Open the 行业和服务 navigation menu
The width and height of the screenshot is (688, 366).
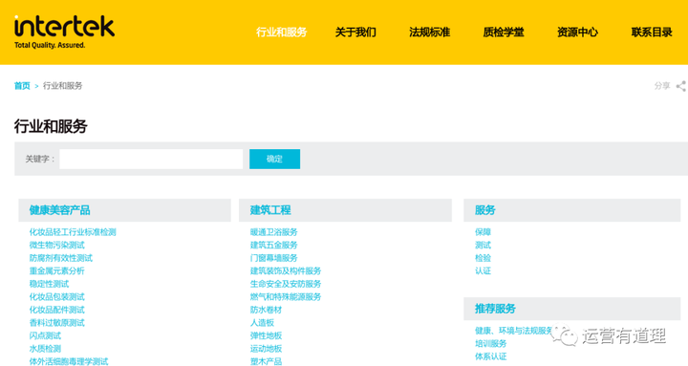pyautogui.click(x=282, y=32)
